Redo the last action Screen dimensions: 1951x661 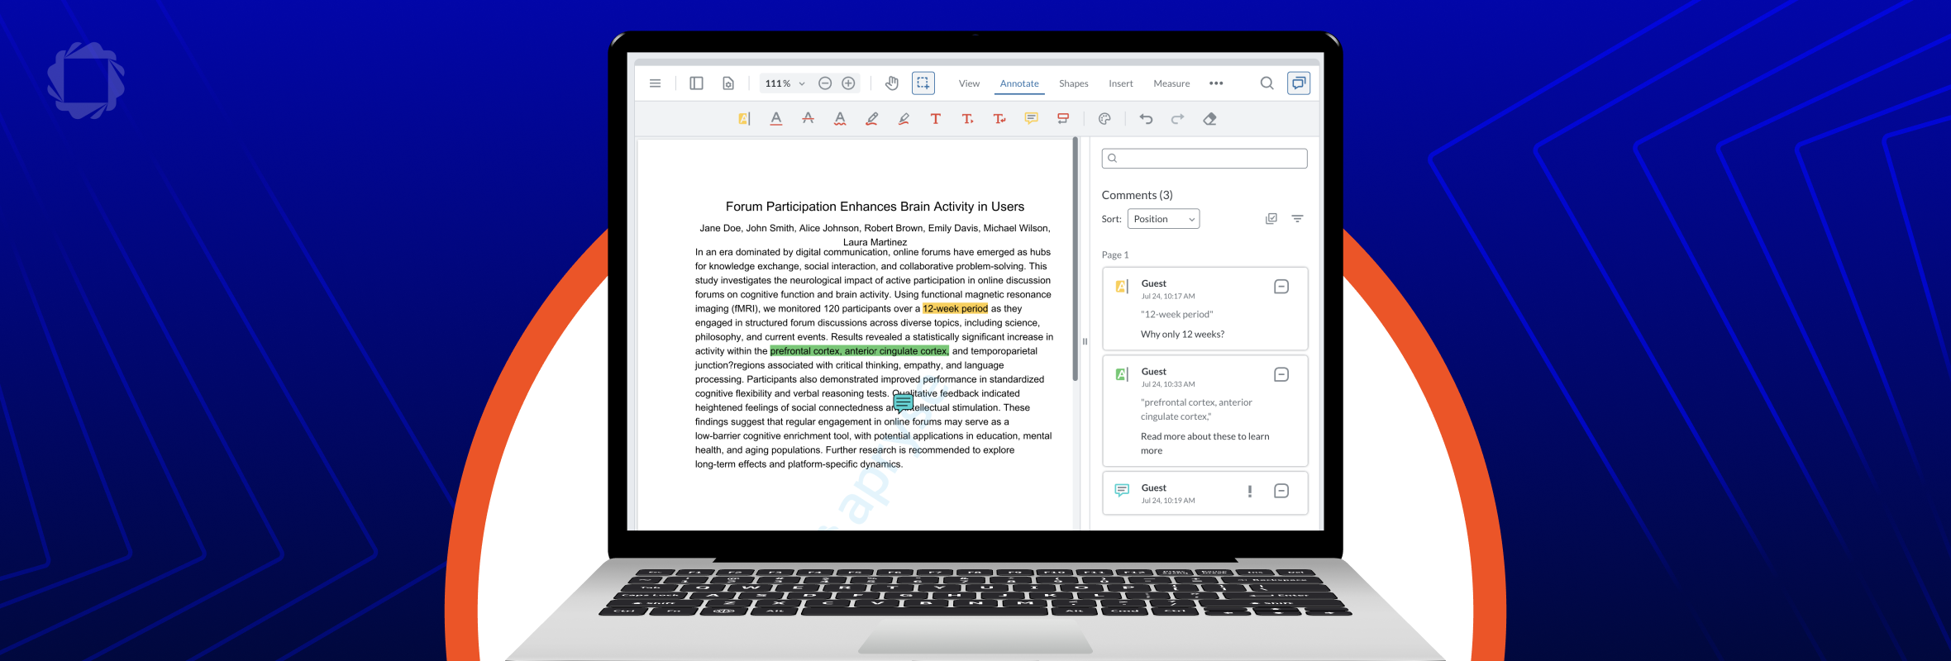[x=1177, y=119]
